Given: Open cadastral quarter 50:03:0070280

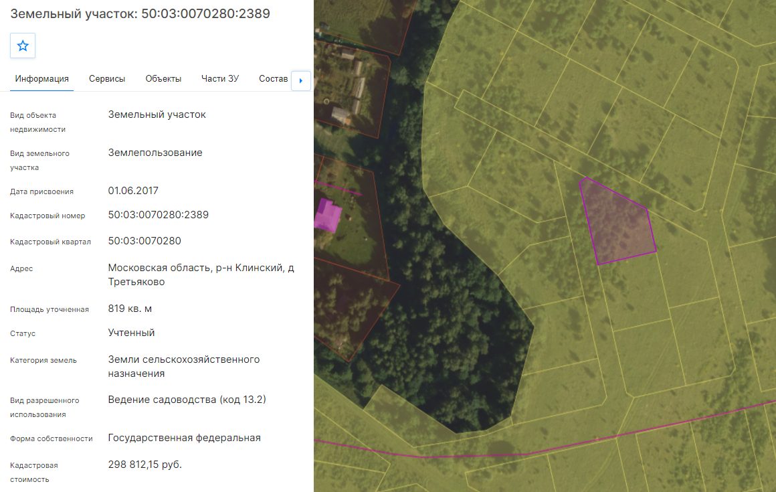Looking at the screenshot, I should (x=144, y=241).
